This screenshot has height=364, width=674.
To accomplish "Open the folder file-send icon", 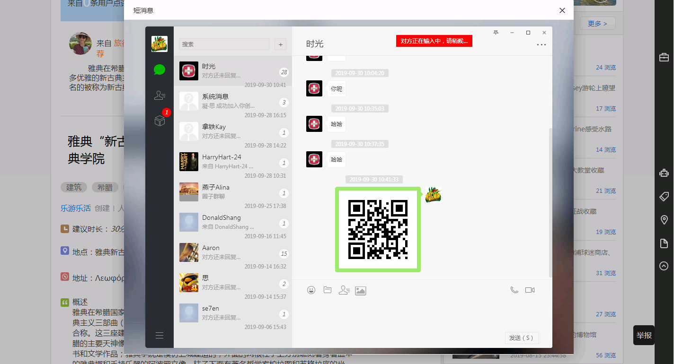I will [328, 290].
